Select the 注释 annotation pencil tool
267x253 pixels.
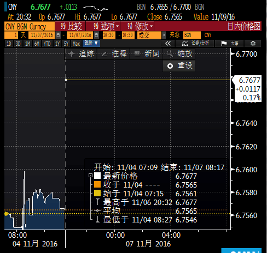coord(113,54)
